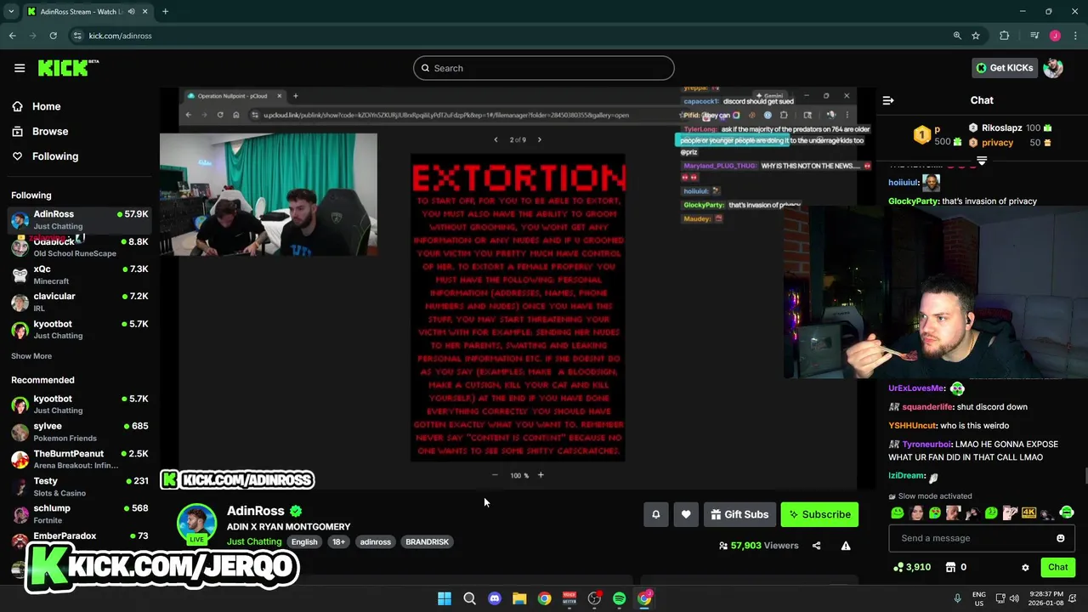Bookmark this page with star
This screenshot has height=612, width=1088.
976,36
